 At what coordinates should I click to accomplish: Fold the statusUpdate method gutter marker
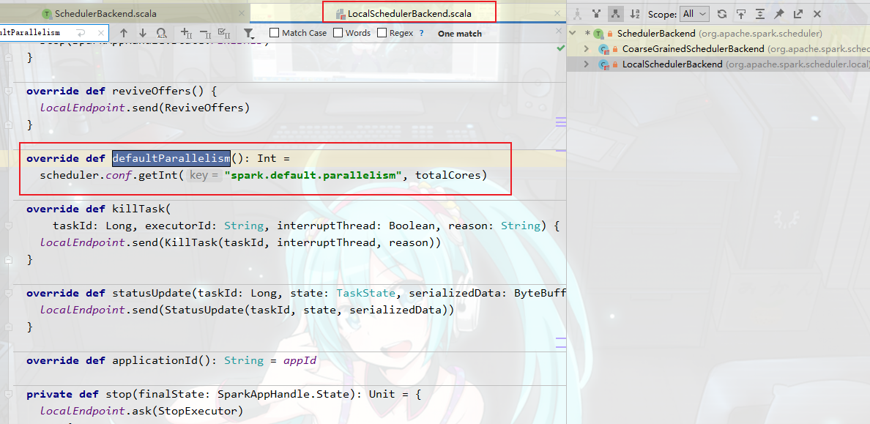pyautogui.click(x=8, y=293)
